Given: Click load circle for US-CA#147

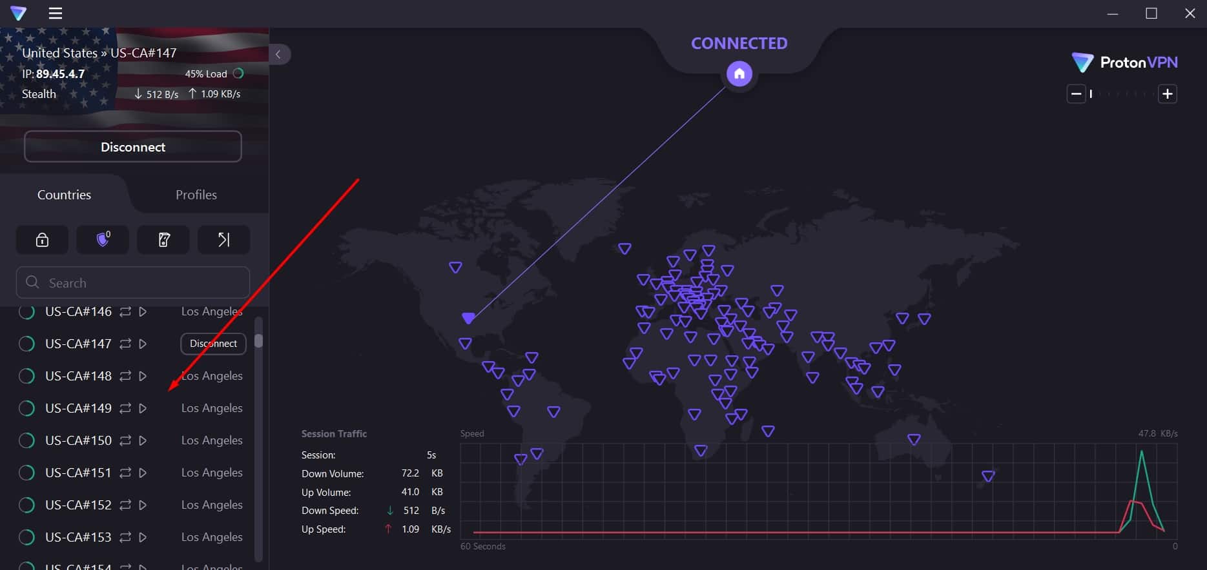Looking at the screenshot, I should click(x=26, y=344).
